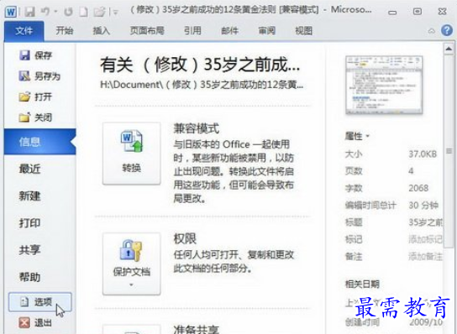
Task: Select the 共享 backstage tab
Action: point(29,250)
